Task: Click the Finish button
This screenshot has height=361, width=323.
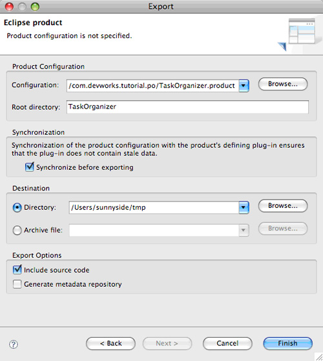Action: tap(287, 344)
